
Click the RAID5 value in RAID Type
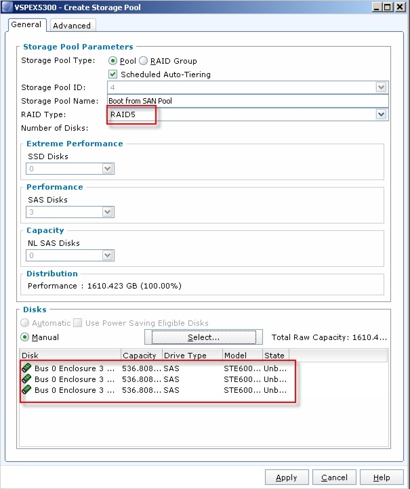point(123,114)
